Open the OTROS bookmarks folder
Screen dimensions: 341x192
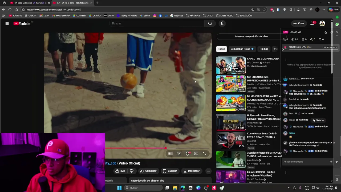pyautogui.click(x=208, y=16)
